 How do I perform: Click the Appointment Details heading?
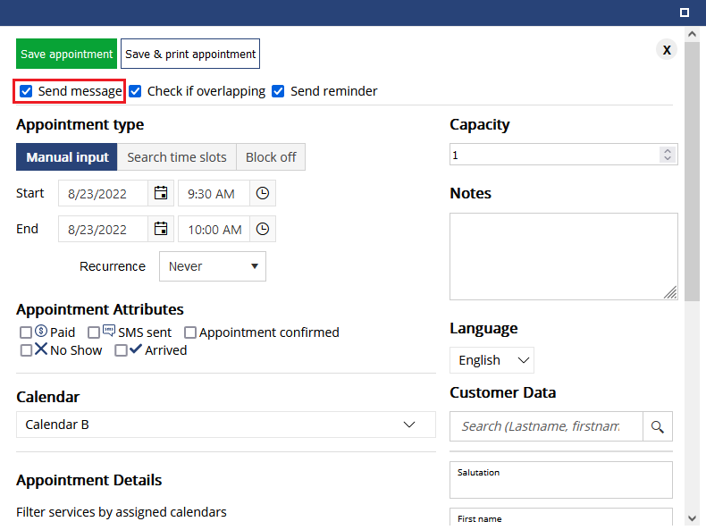pyautogui.click(x=88, y=480)
